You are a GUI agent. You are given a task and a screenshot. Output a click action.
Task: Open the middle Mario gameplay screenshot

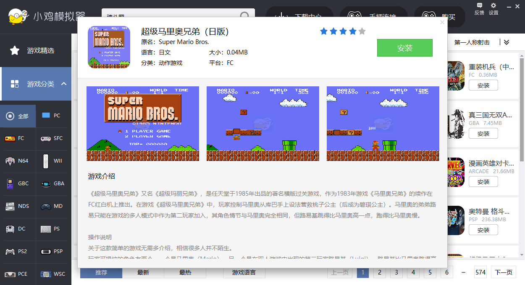coord(263,124)
